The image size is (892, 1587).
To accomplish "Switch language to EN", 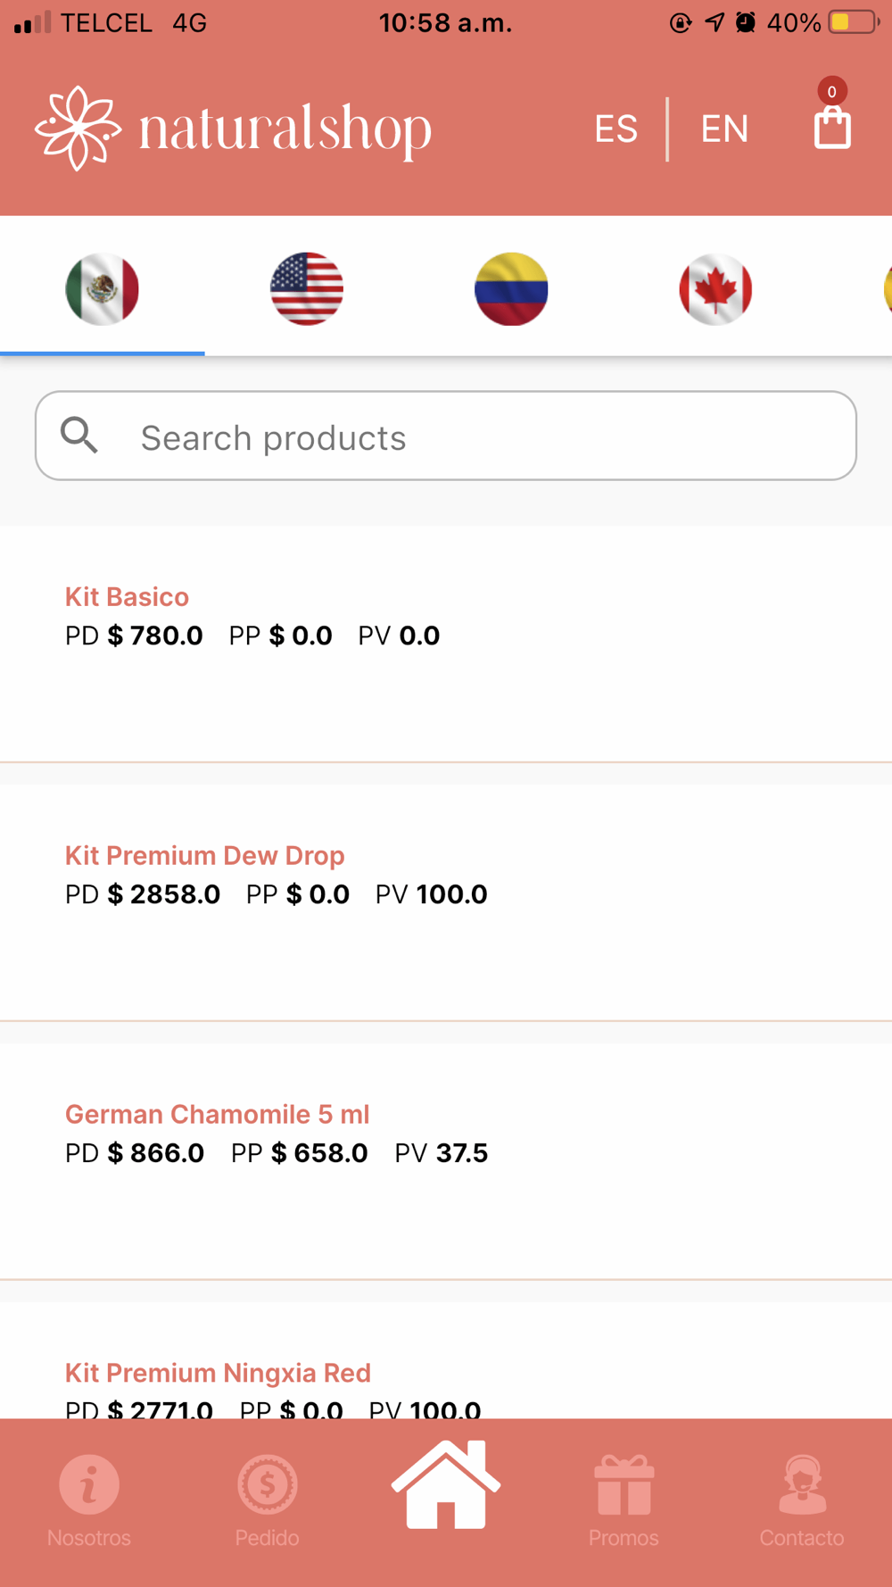I will pos(724,129).
